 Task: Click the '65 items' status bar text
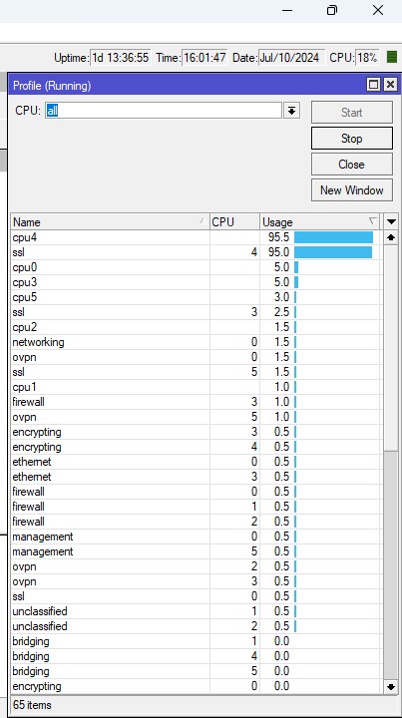(x=32, y=705)
